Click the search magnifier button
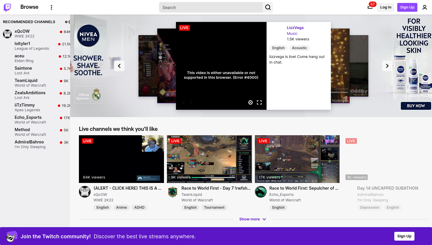Viewport: 432px width, 245px height. (x=268, y=7)
